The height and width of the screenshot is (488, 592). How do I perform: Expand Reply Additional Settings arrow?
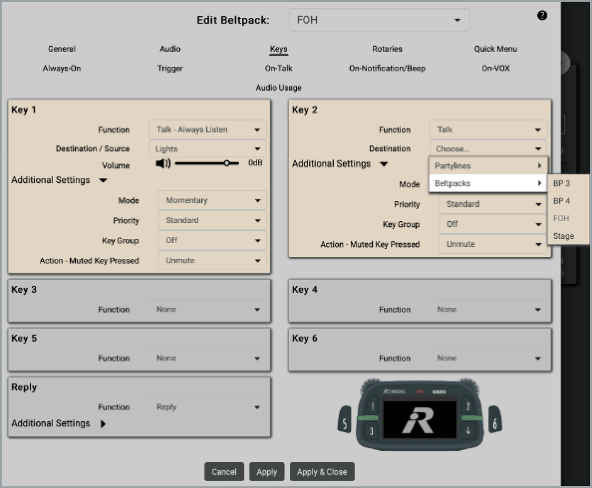[103, 424]
